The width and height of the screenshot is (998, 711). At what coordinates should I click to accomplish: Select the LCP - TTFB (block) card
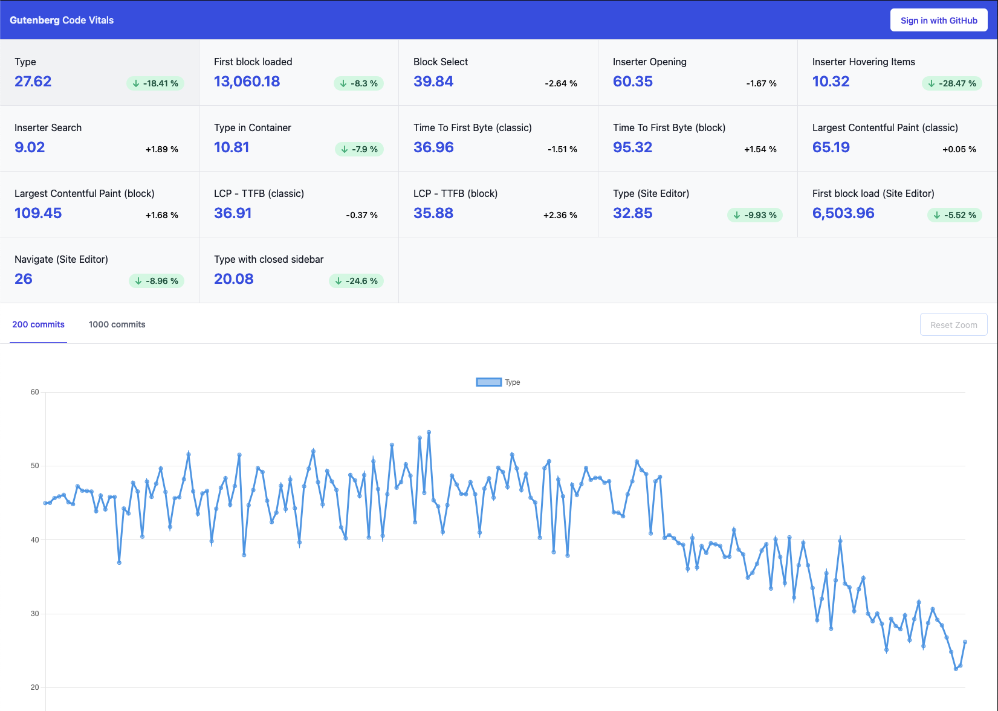[498, 204]
